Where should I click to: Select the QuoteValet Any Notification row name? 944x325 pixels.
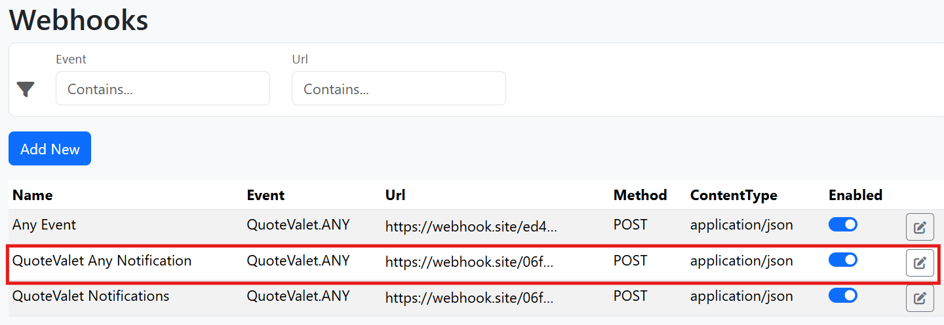102,261
